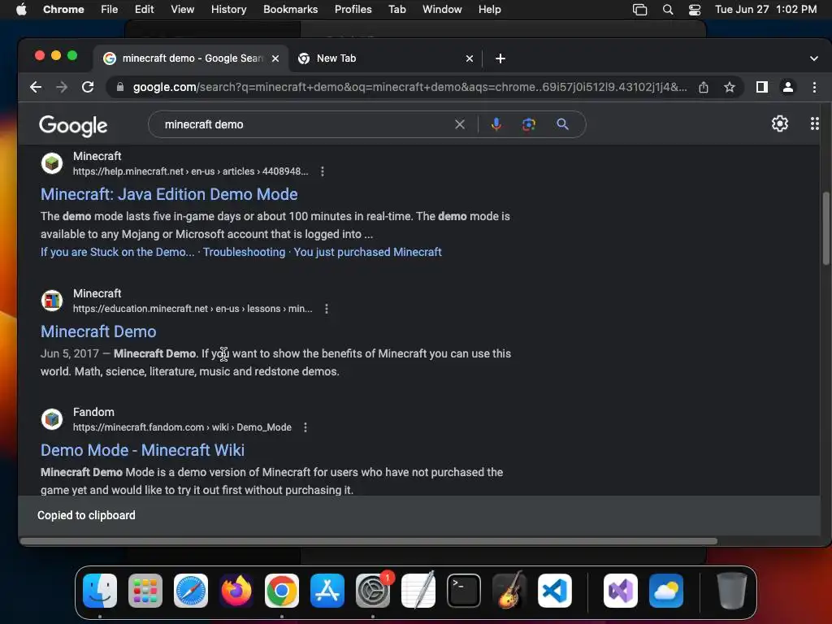
Task: Open the Chrome profile menu
Action: 788,87
